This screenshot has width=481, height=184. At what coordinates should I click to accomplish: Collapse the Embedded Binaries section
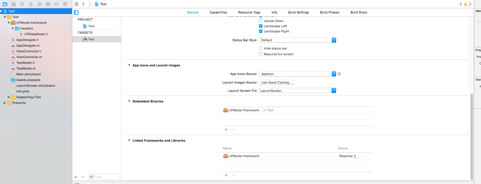pos(129,101)
